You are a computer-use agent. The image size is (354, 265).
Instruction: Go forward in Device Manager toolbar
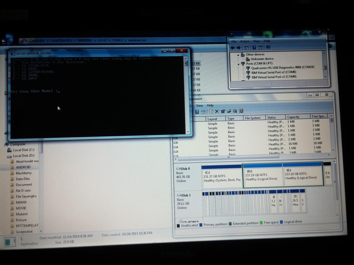click(238, 47)
